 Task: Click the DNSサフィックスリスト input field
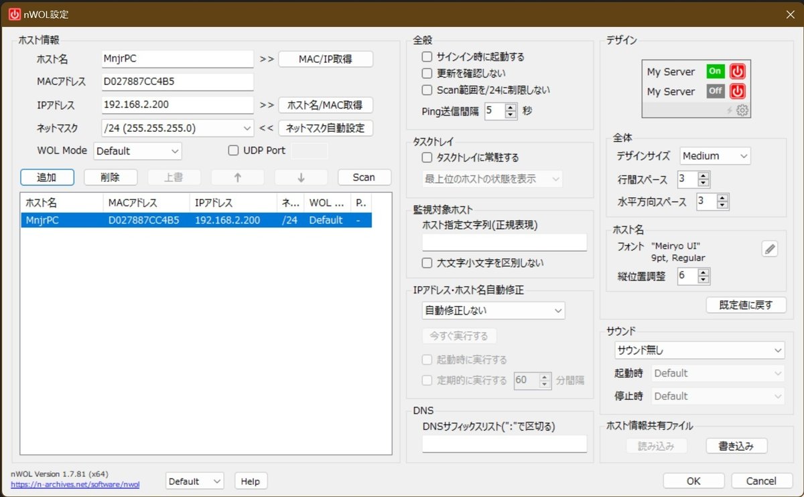click(505, 443)
